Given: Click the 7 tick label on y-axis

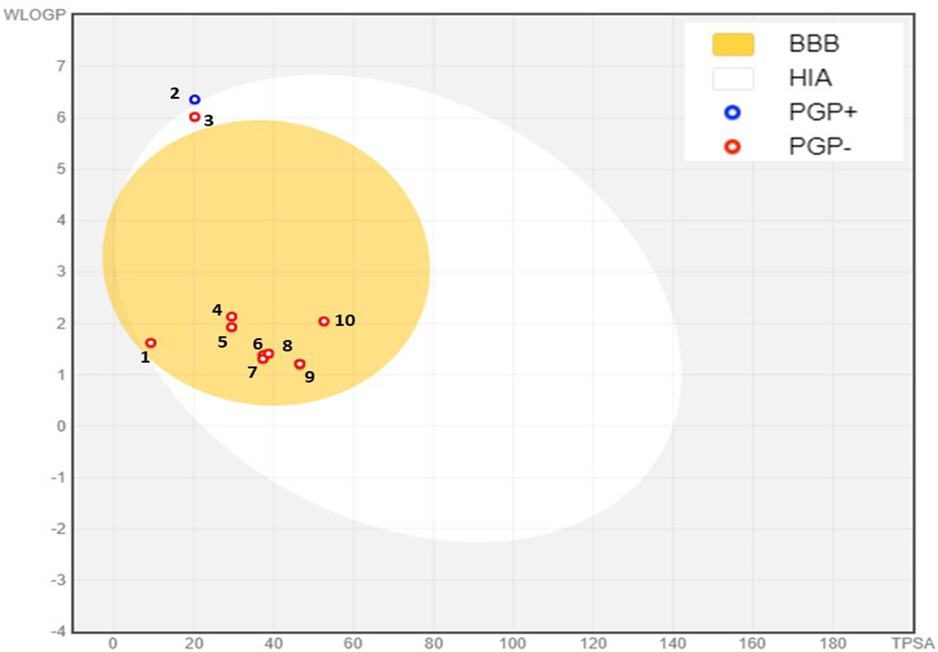Looking at the screenshot, I should pos(61,66).
